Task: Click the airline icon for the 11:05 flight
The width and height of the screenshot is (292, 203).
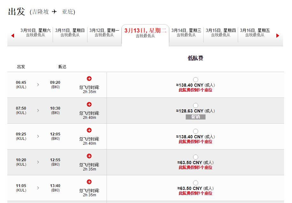Action: [x=89, y=182]
